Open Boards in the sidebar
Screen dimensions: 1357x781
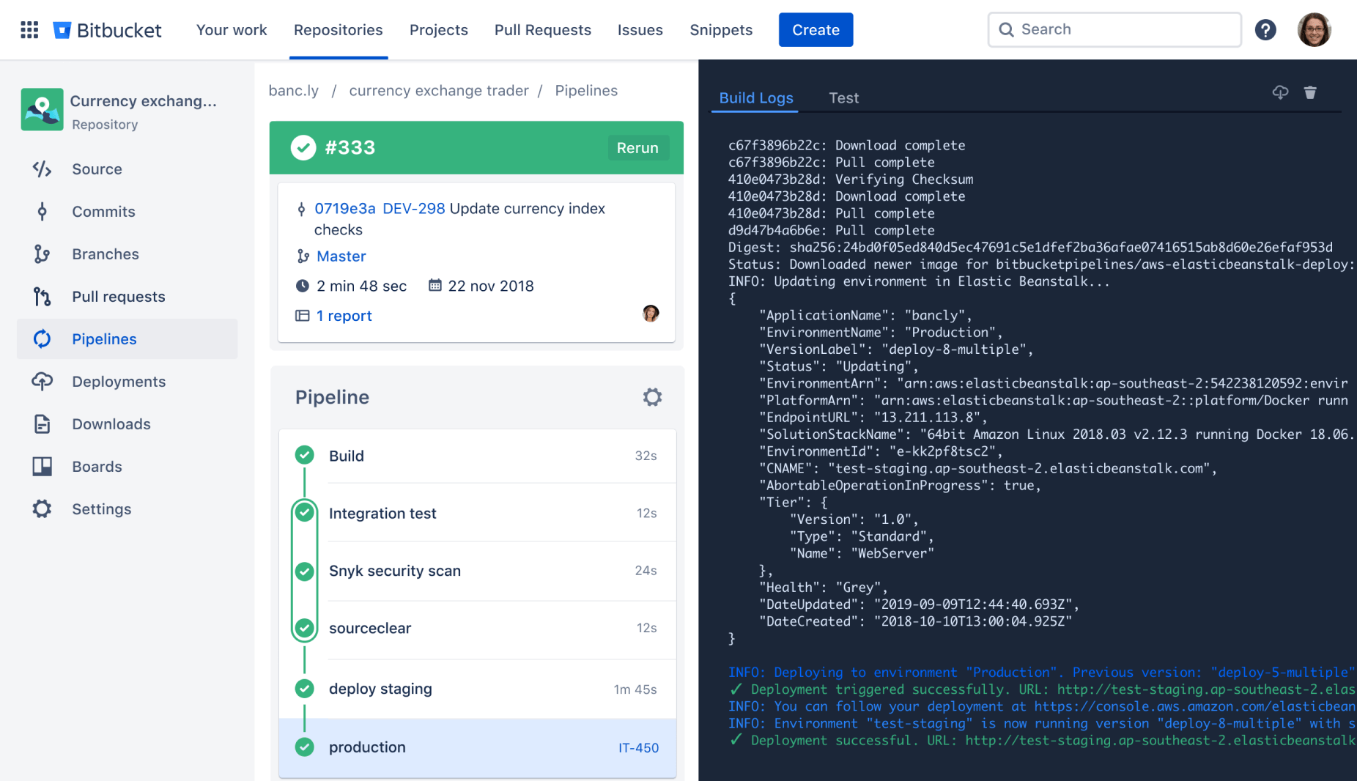pyautogui.click(x=97, y=467)
